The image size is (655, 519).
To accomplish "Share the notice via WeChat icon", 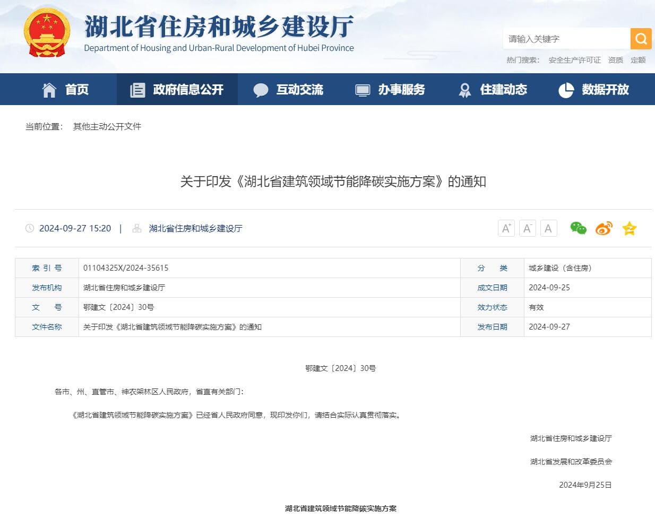I will (x=578, y=228).
